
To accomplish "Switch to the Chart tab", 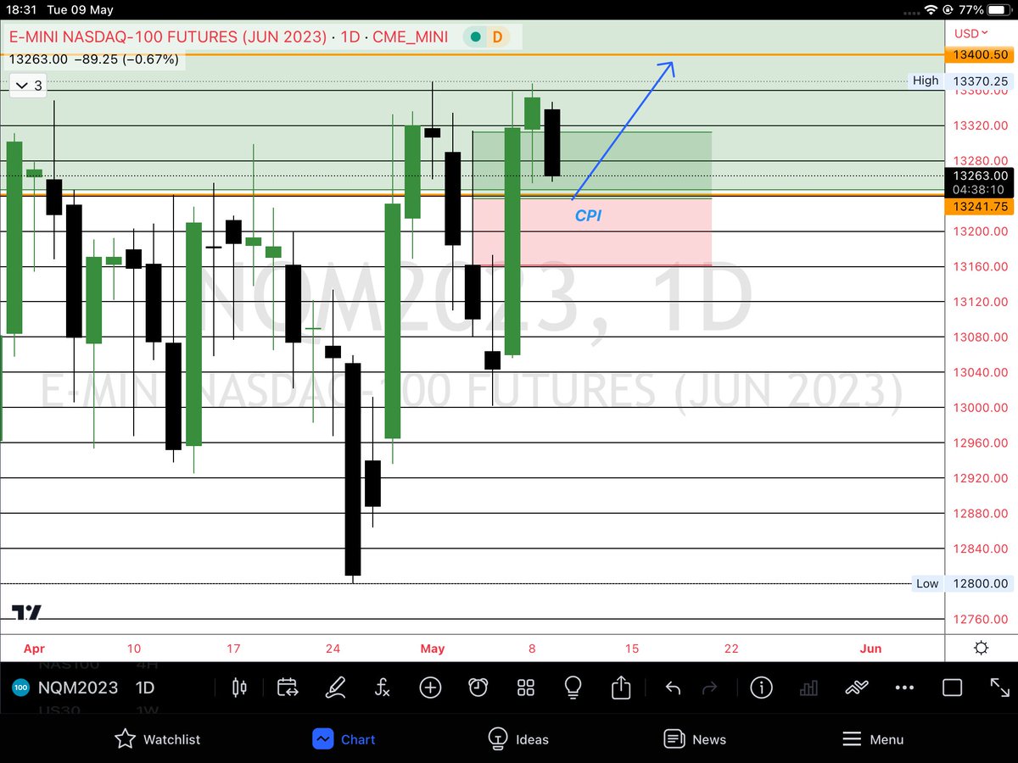I will tap(344, 739).
